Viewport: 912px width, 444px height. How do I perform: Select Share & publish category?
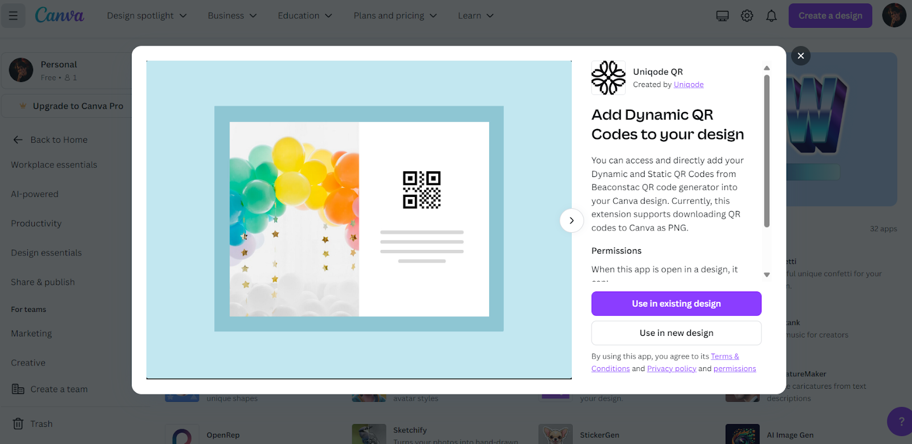click(x=43, y=282)
